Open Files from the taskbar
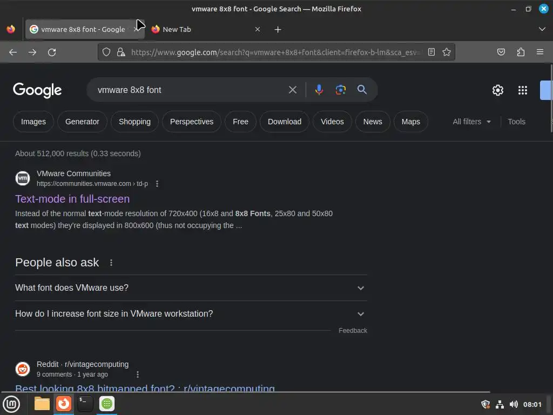 [42, 404]
